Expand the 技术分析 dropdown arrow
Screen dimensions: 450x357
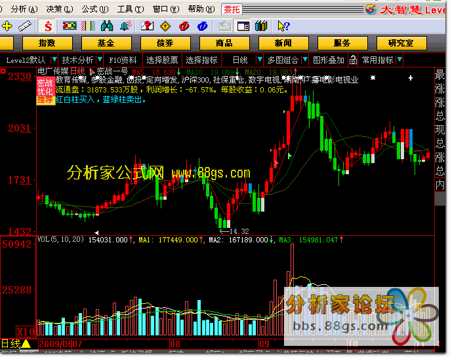pyautogui.click(x=99, y=60)
